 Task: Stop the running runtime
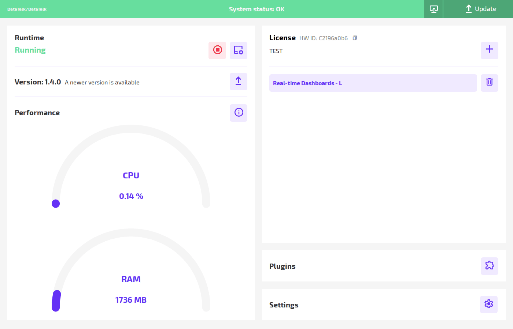(x=217, y=50)
